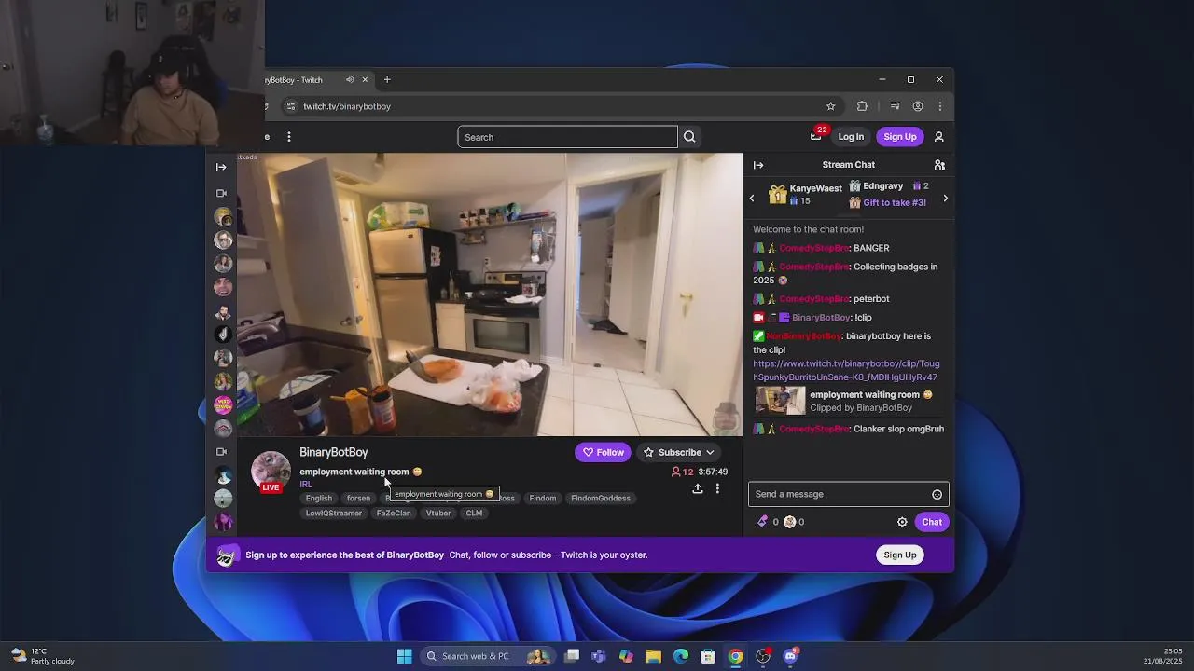Select the CLM tag
This screenshot has width=1194, height=671.
click(474, 514)
